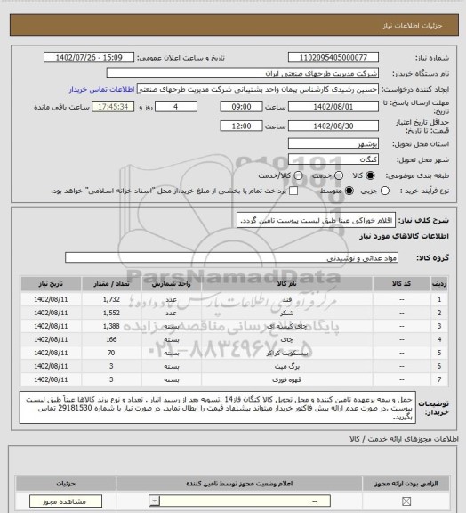Viewport: 466px width, 513px height.
Task: Select the کالا radio button
Action: click(x=370, y=175)
